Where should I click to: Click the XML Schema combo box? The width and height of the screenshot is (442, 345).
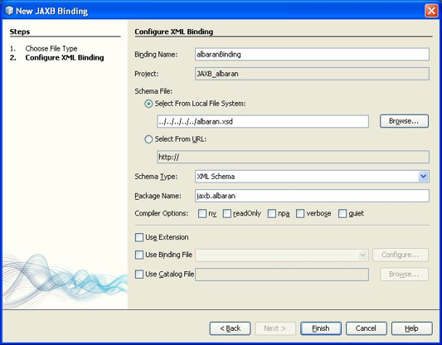pyautogui.click(x=312, y=177)
